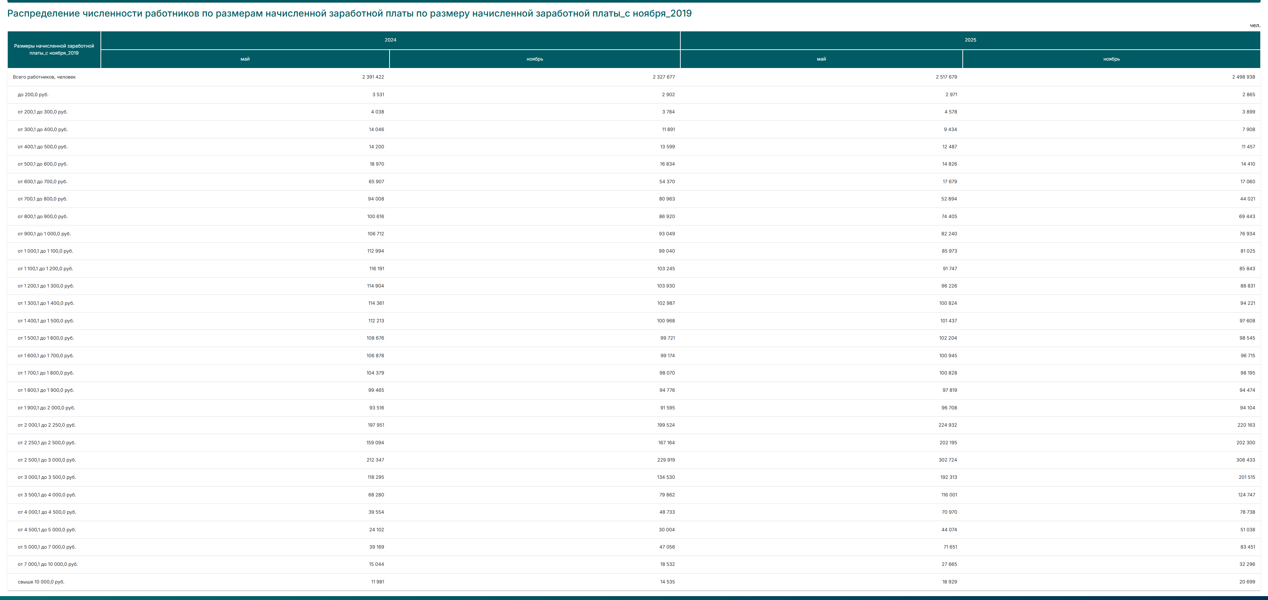The height and width of the screenshot is (600, 1268).
Task: Select the 'от 600,1 до 700,0 руб.' row label
Action: pyautogui.click(x=42, y=181)
